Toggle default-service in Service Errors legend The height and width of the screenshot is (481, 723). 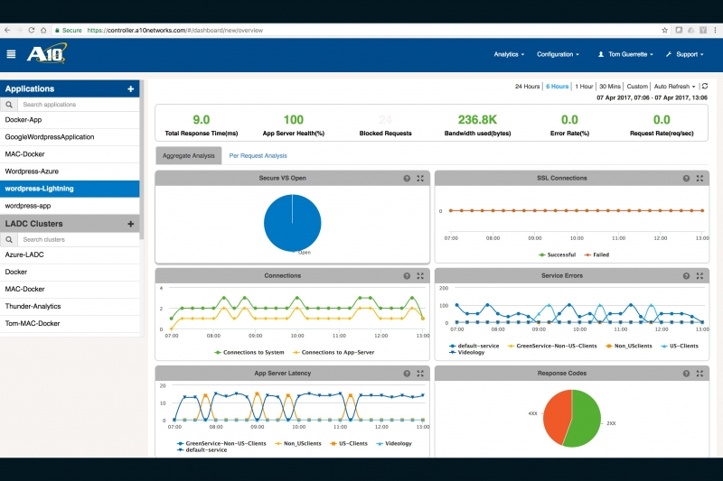coord(474,346)
